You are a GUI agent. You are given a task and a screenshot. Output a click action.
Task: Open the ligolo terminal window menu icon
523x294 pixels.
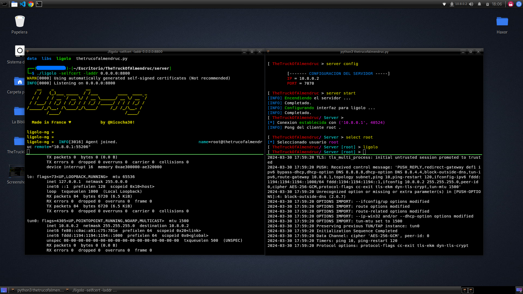(x=28, y=52)
